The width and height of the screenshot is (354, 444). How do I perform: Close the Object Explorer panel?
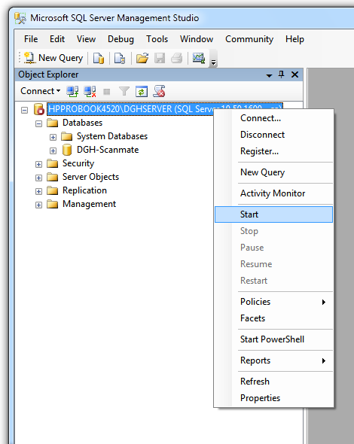[x=294, y=75]
